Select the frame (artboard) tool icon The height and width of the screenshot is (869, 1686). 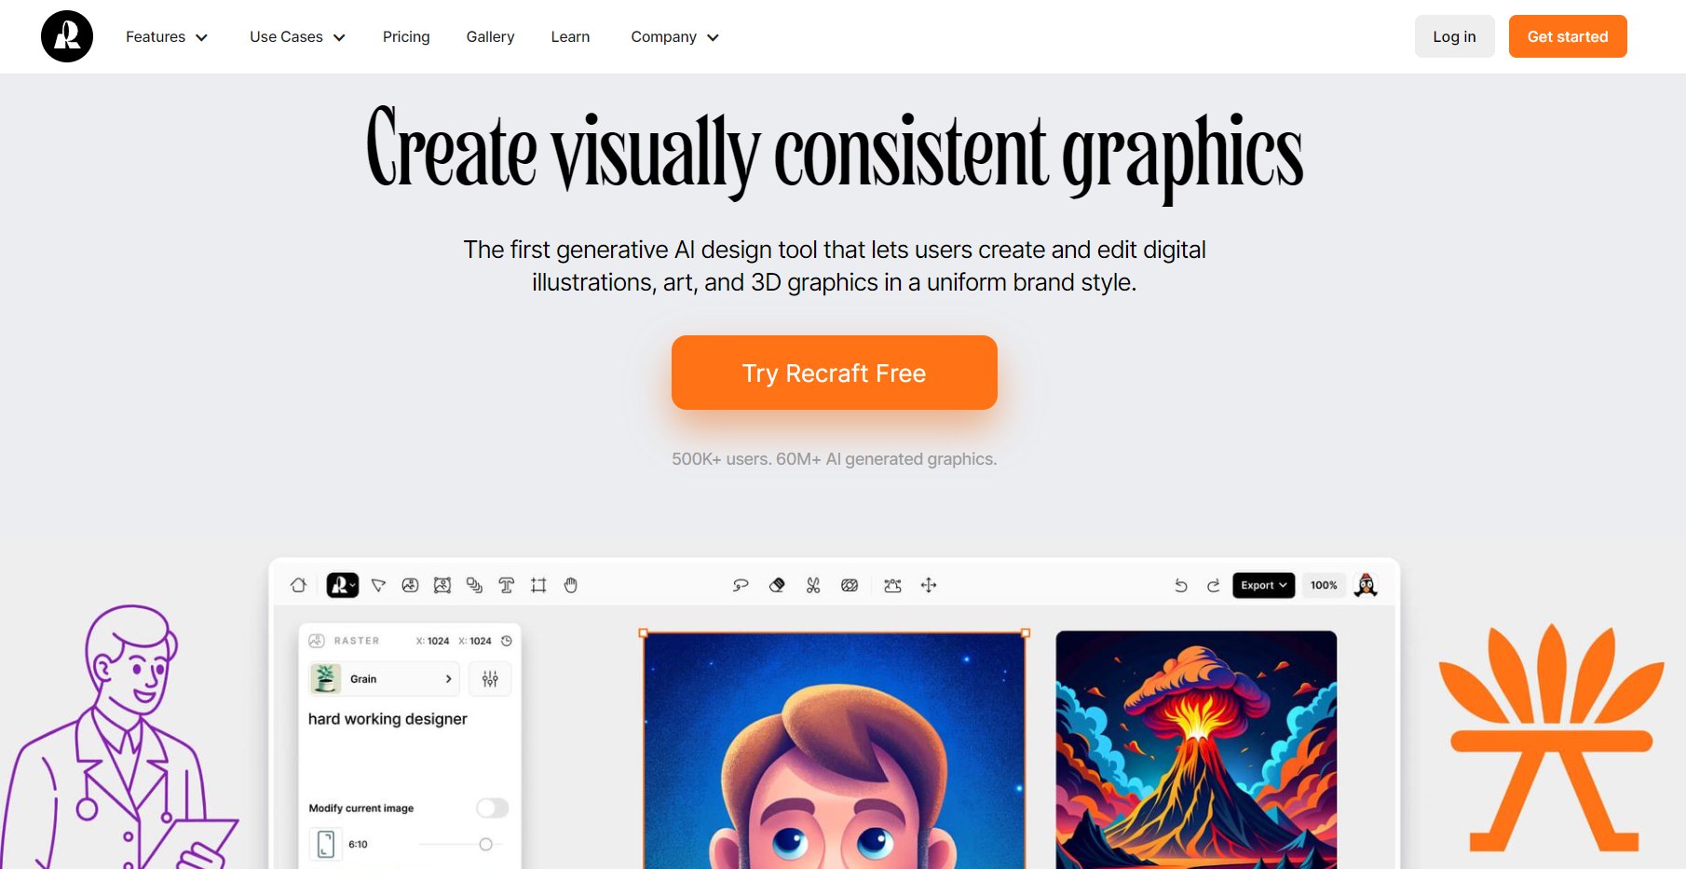538,585
